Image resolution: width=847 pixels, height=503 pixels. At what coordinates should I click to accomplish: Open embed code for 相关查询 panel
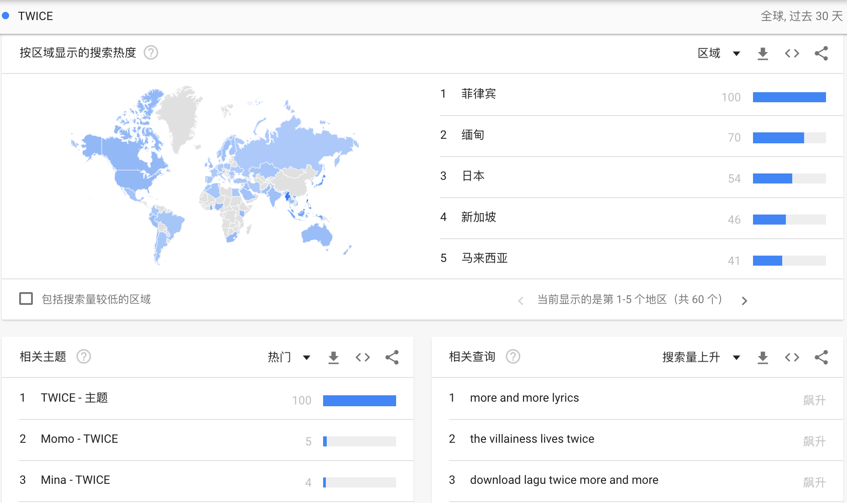[792, 357]
